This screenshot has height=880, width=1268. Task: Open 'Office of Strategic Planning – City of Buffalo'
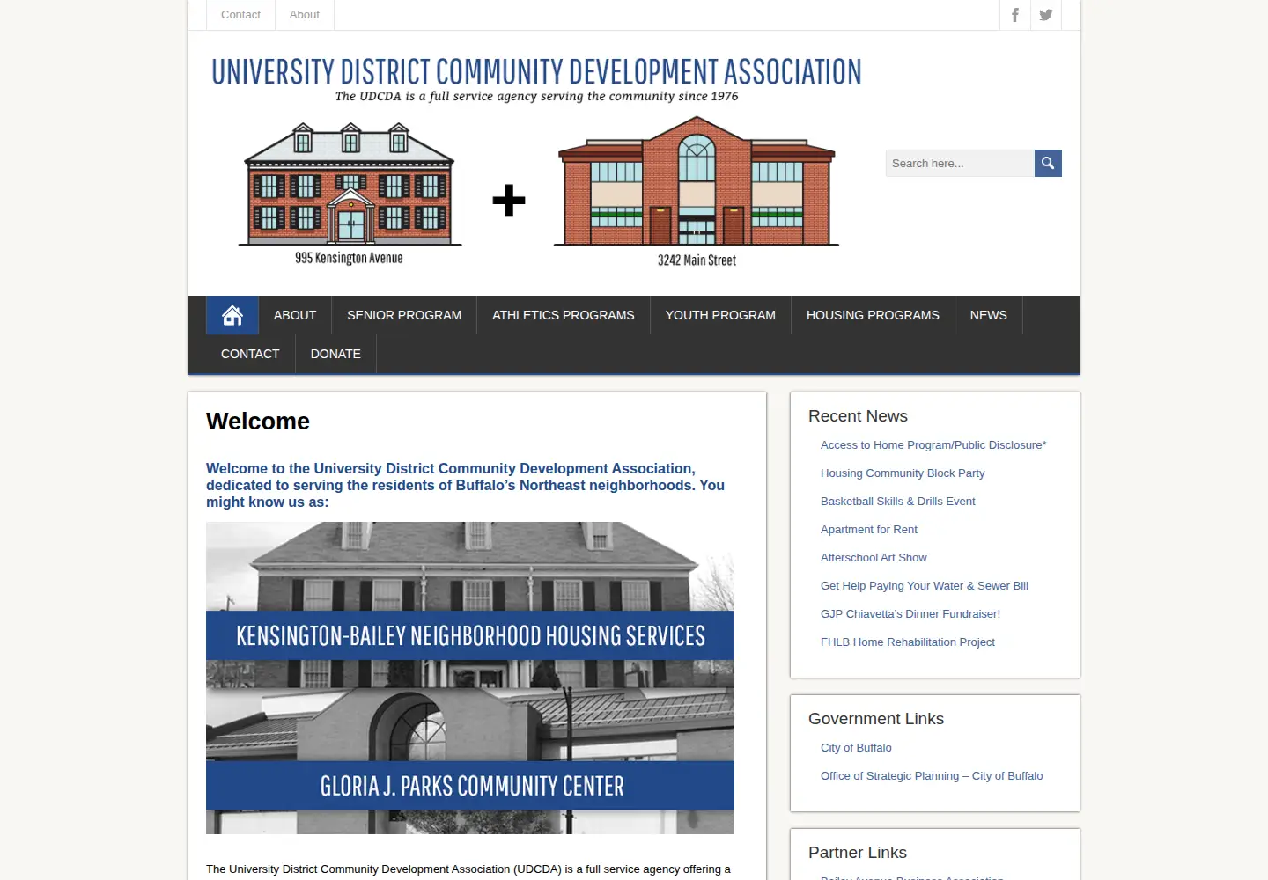(x=932, y=776)
